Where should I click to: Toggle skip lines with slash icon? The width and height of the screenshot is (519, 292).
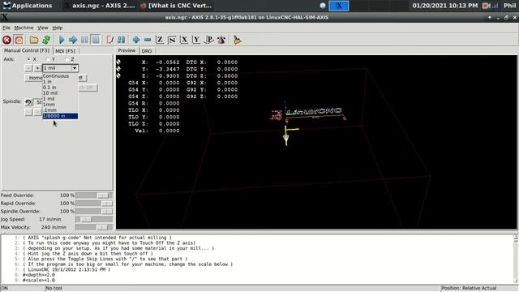coord(110,40)
